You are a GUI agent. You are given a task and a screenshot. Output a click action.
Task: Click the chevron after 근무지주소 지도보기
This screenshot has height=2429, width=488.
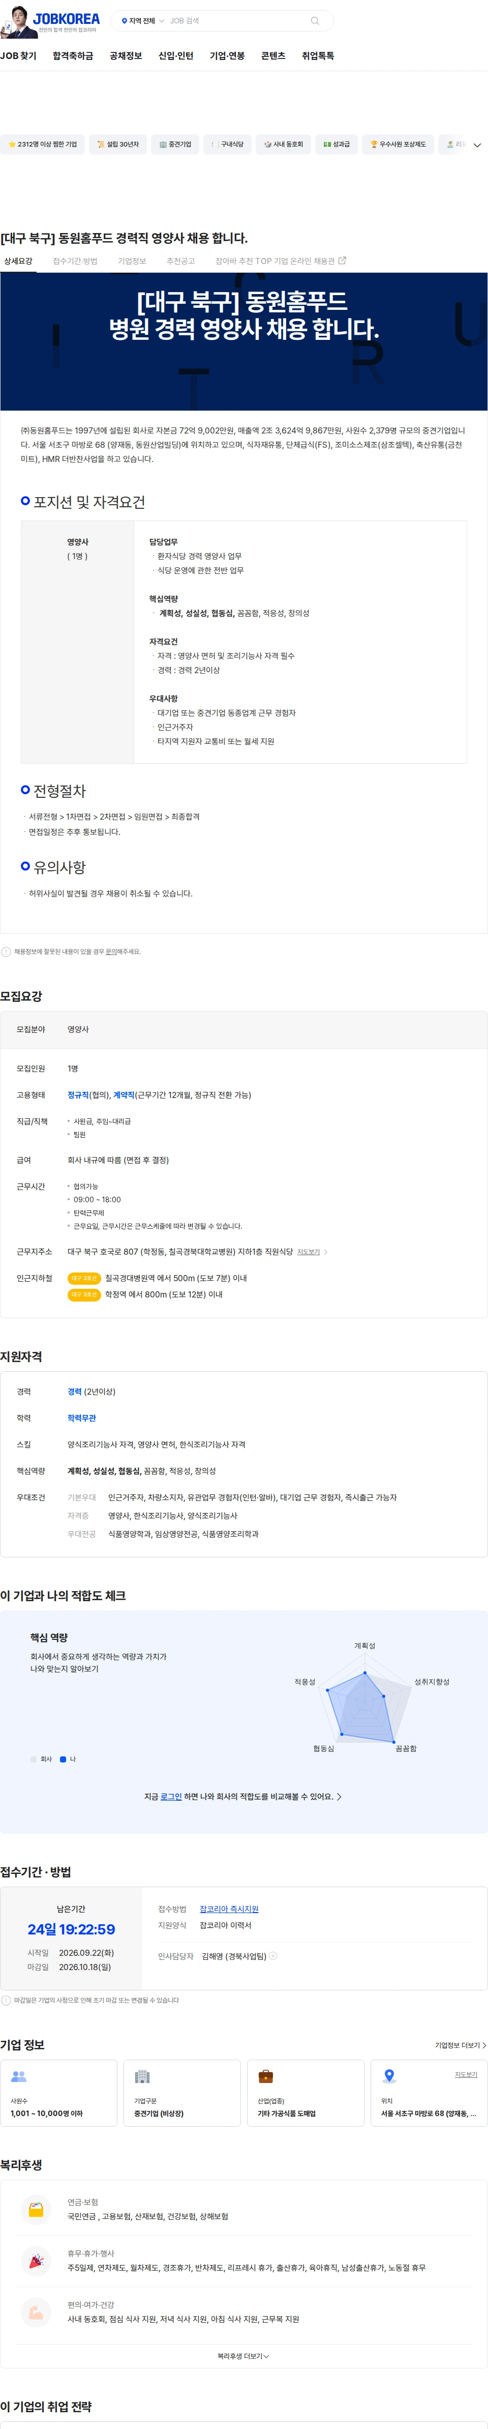(326, 1252)
